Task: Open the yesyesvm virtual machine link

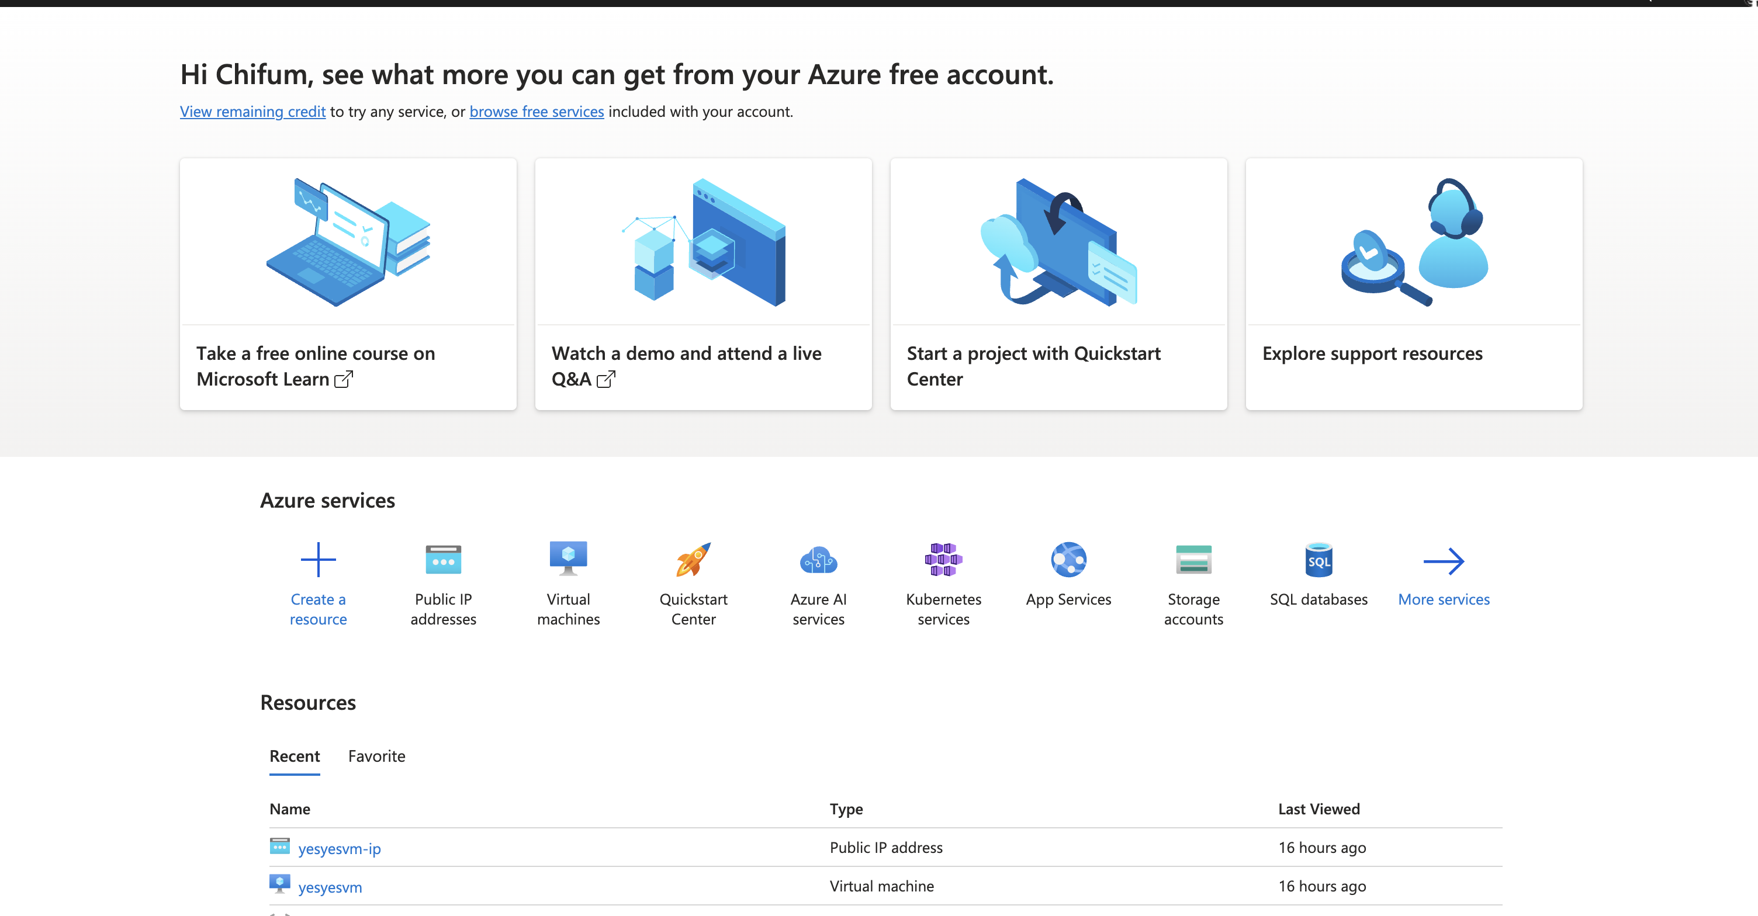Action: 330,887
